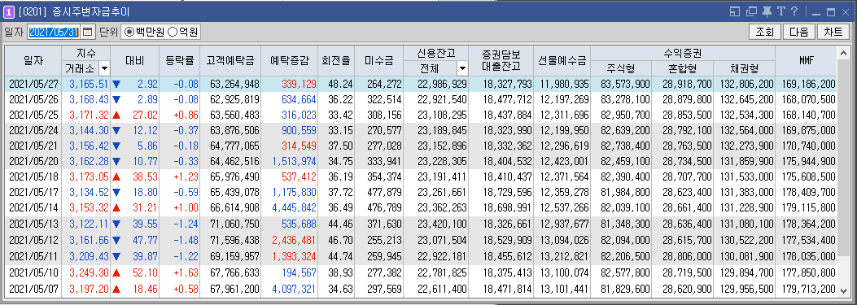Open the 전체 credit balance dropdown
Screen dimensions: 857x305
(x=462, y=68)
